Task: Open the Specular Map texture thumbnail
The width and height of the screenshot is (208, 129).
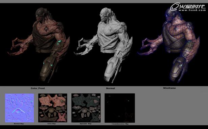Action: [86, 108]
